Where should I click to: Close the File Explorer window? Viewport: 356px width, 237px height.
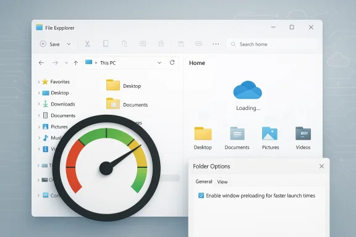311,27
